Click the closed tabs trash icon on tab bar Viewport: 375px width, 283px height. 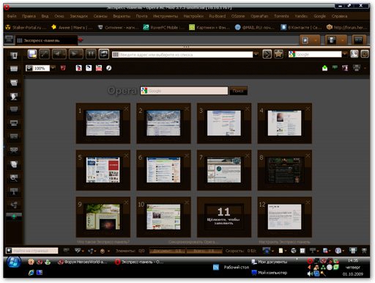click(x=332, y=40)
